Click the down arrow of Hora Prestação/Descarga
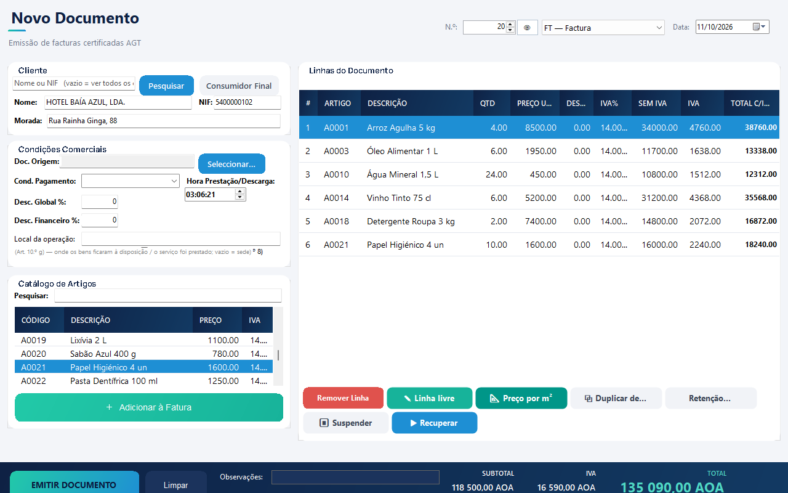 coord(240,197)
